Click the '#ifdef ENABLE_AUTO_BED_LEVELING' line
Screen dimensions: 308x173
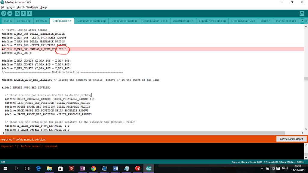[x=26, y=88]
